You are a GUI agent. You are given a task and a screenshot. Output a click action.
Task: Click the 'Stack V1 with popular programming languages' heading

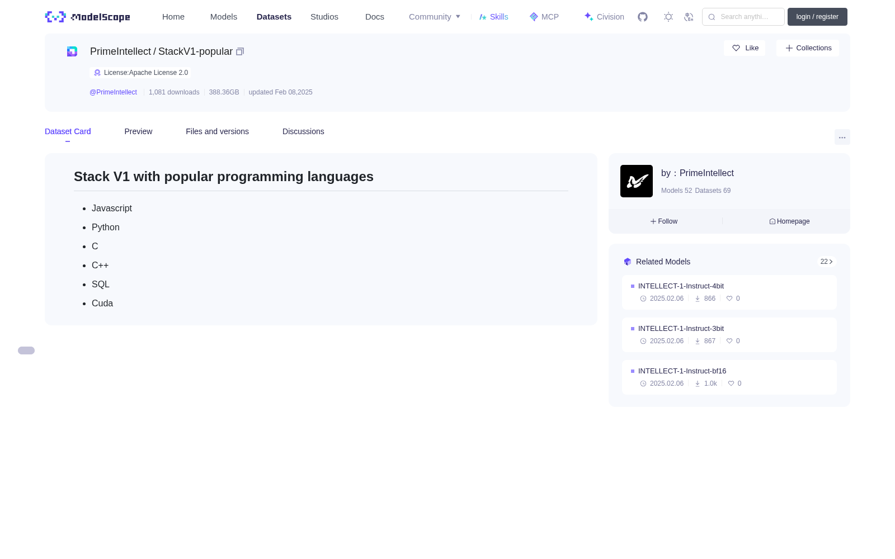pyautogui.click(x=224, y=177)
